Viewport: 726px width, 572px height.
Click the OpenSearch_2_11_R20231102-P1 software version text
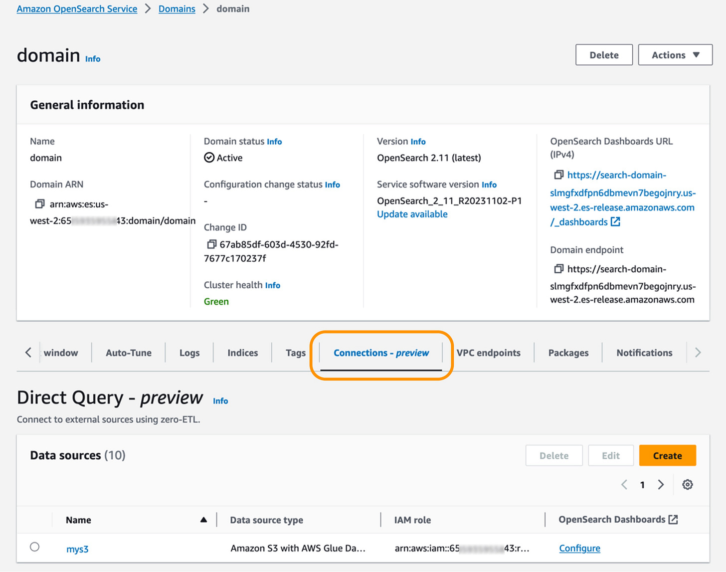pos(449,200)
